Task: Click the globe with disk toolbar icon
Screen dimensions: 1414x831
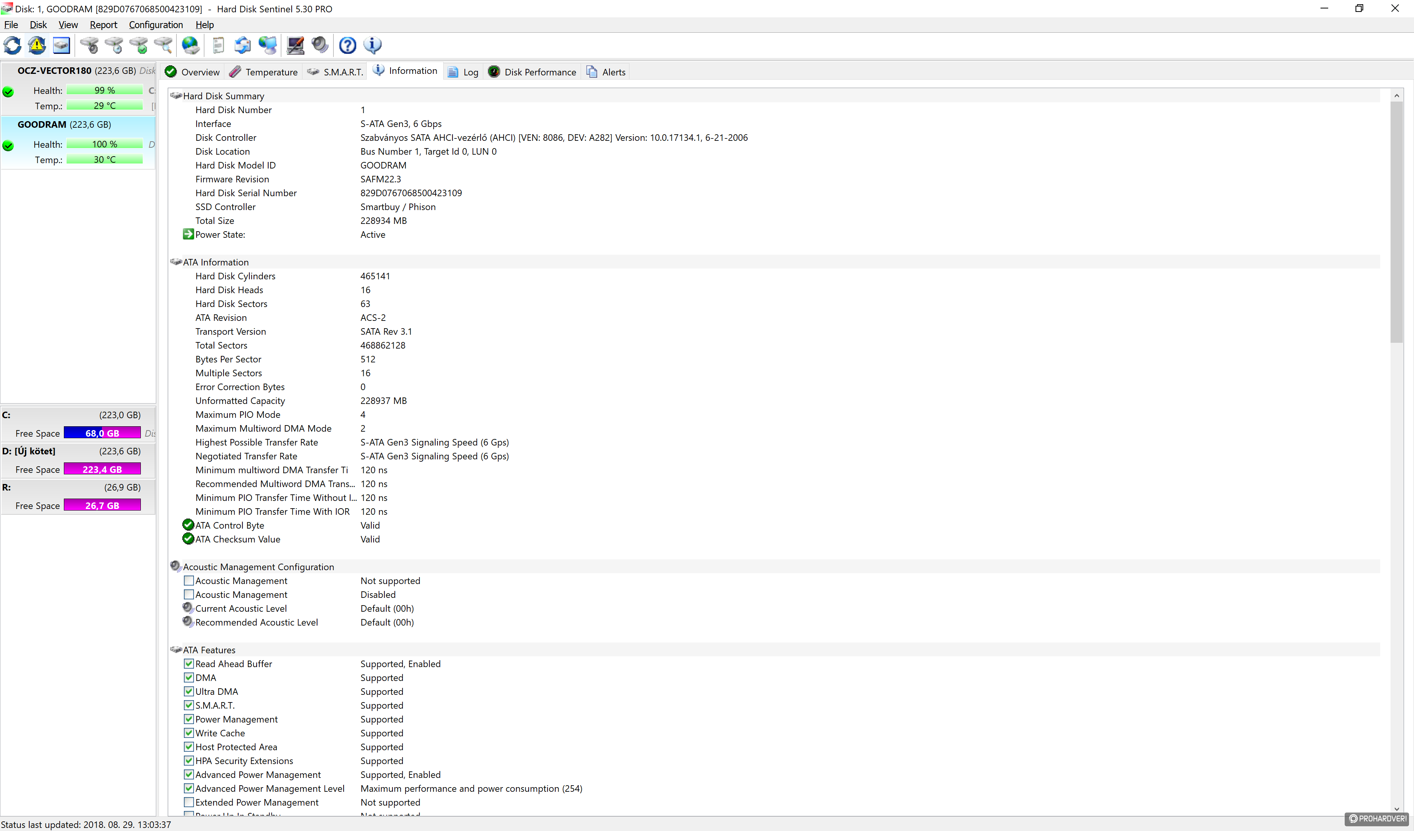Action: 191,45
